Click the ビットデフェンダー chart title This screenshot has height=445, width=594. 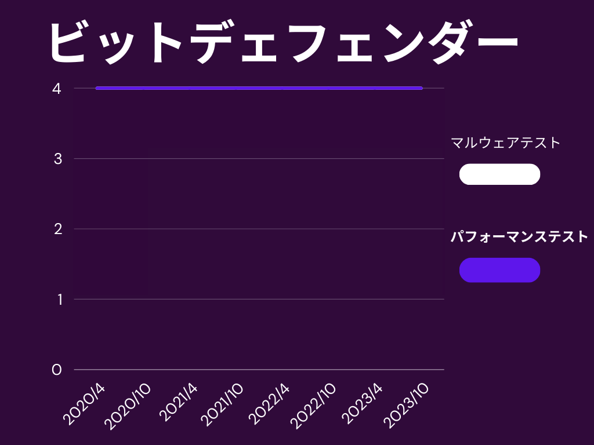click(282, 43)
